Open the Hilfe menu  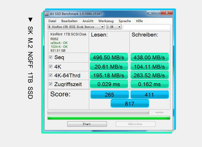click(x=139, y=21)
